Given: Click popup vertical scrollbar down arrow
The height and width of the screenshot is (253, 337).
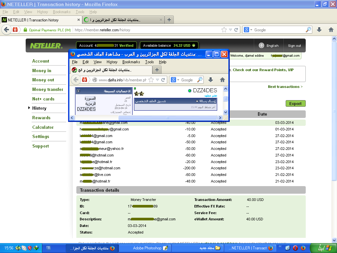Looking at the screenshot, I should [225, 112].
